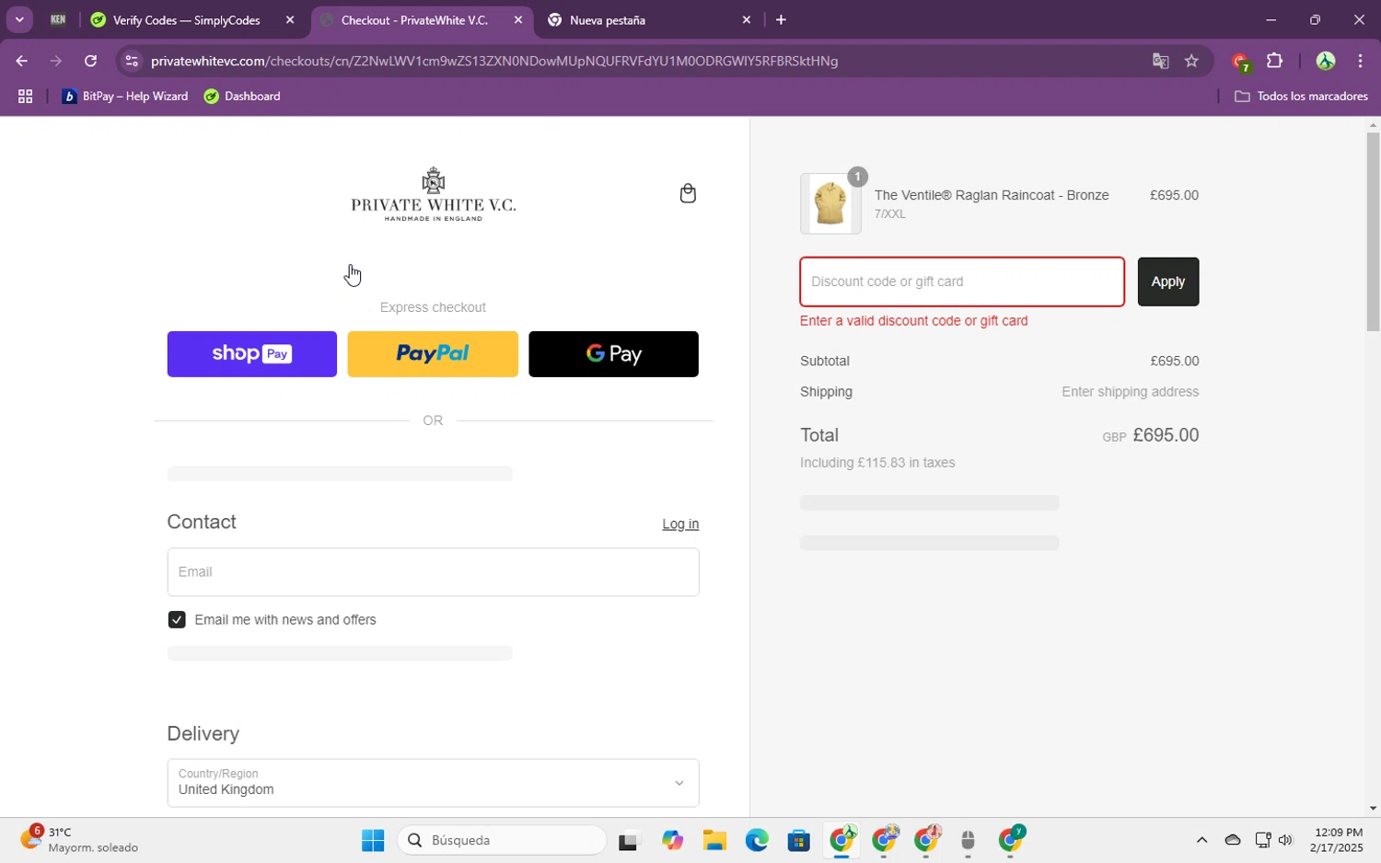
Task: Open the tab search dropdown arrow
Action: (19, 20)
